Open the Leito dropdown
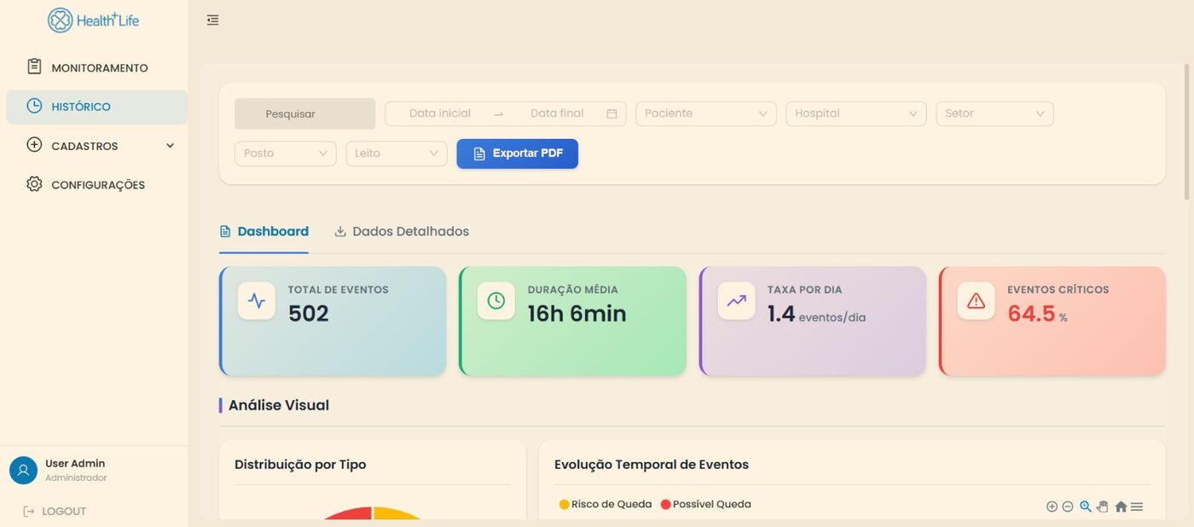Viewport: 1194px width, 527px height. coord(397,153)
